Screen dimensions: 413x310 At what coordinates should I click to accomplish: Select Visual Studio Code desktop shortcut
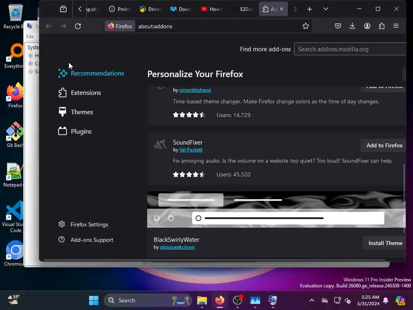click(x=13, y=217)
